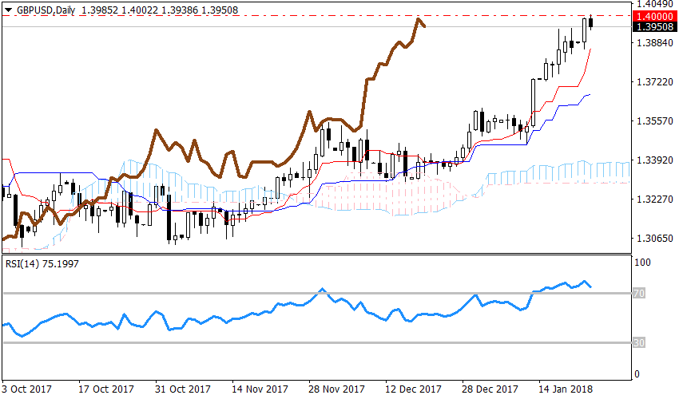Click the RSI scale 100 value

point(642,263)
